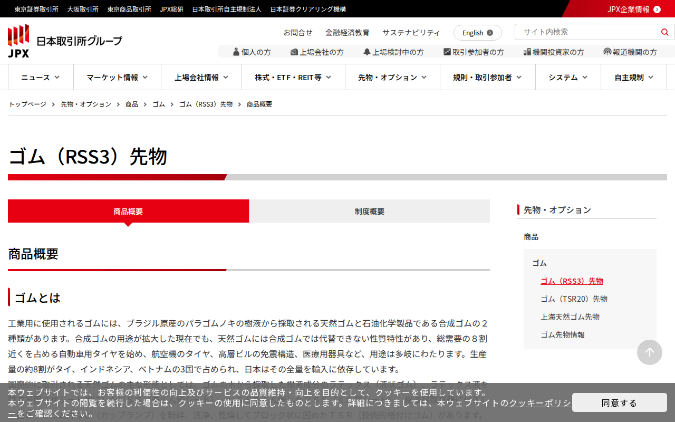The height and width of the screenshot is (422, 675).
Task: Expand the ニュース menu
Action: 41,77
